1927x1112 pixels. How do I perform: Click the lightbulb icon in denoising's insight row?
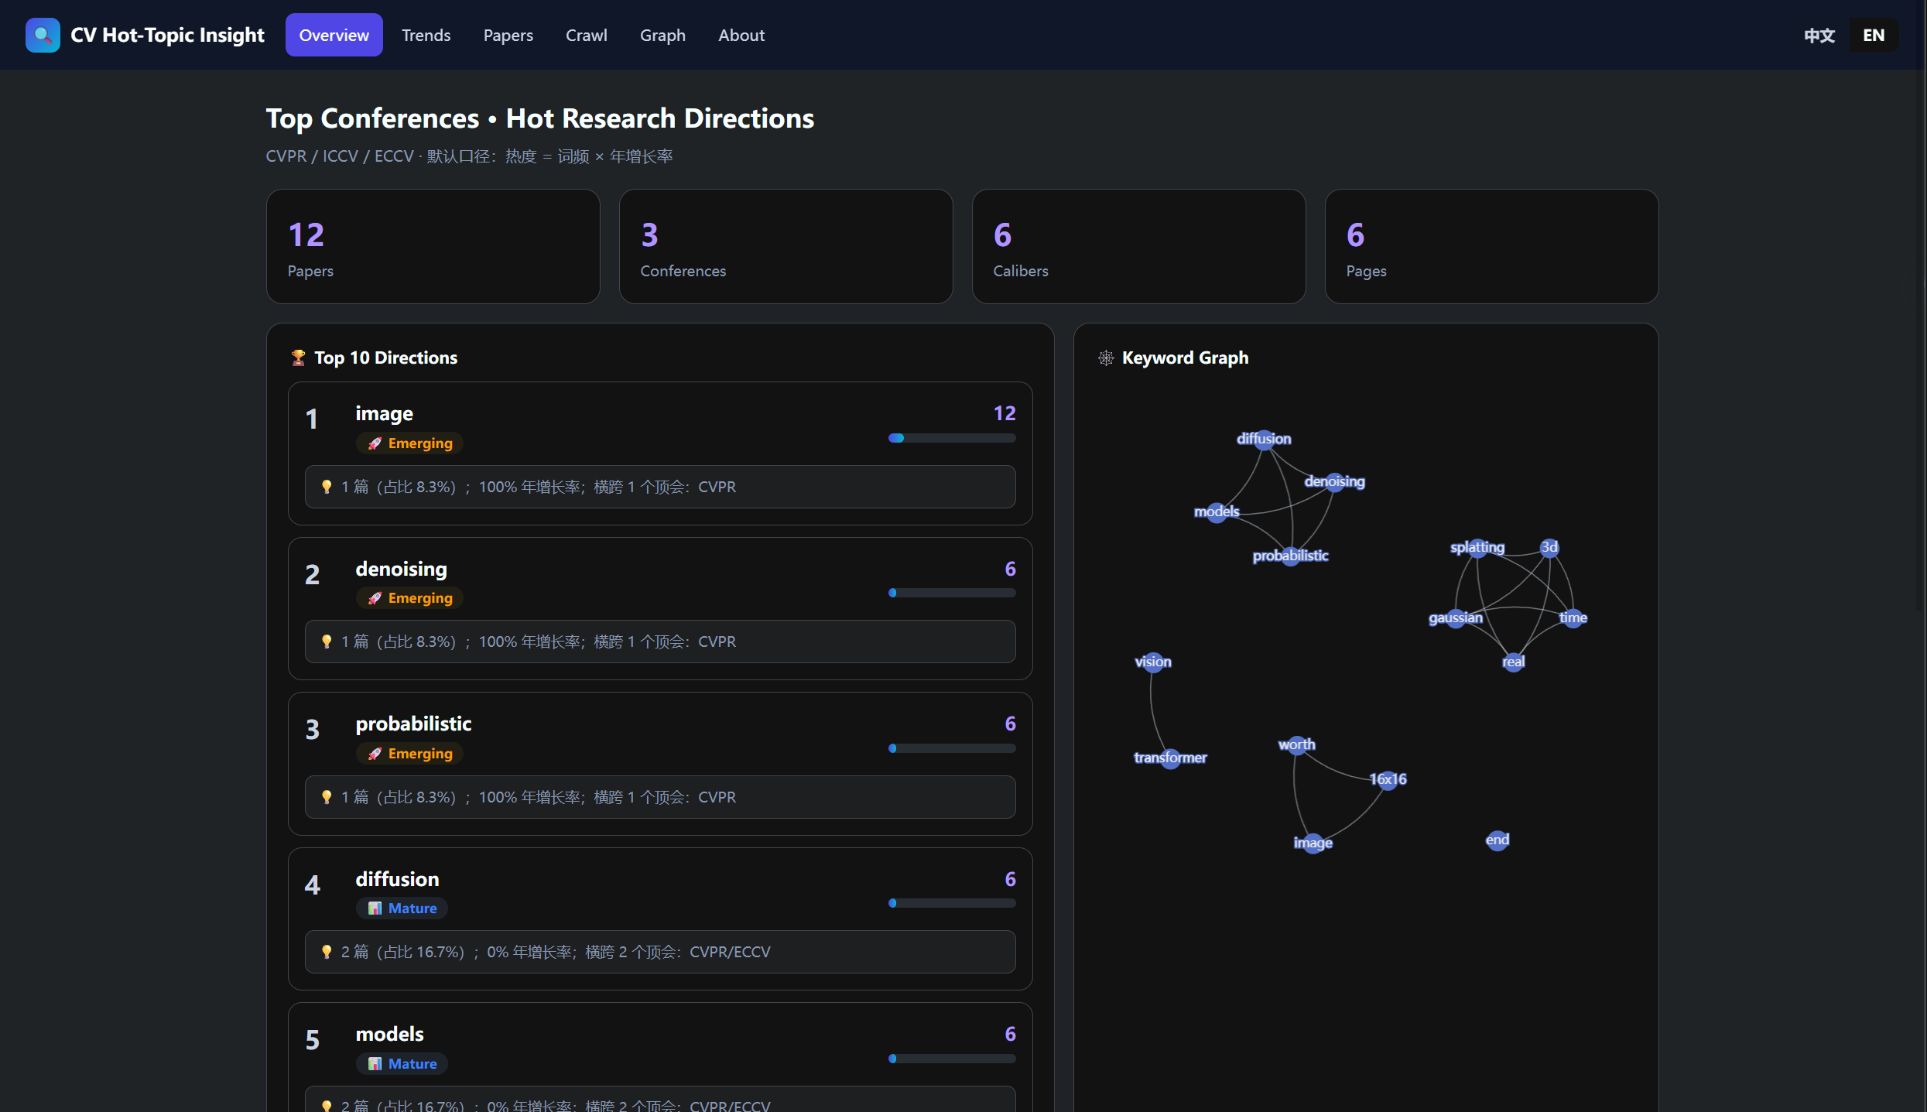pos(327,642)
